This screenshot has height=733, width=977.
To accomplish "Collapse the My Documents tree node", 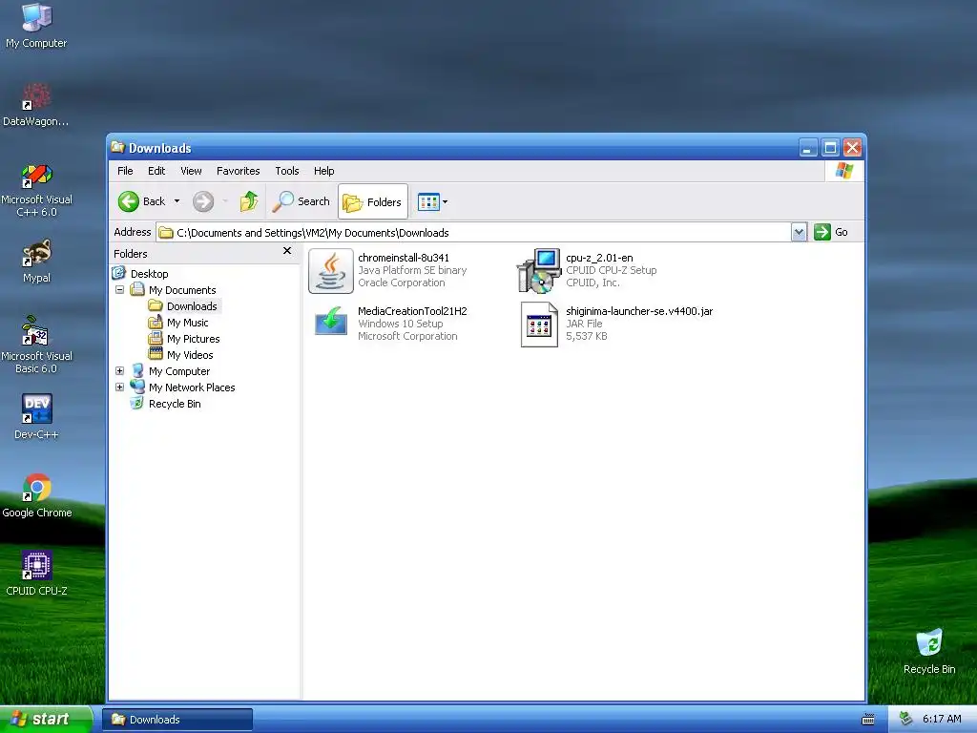I will [x=119, y=290].
